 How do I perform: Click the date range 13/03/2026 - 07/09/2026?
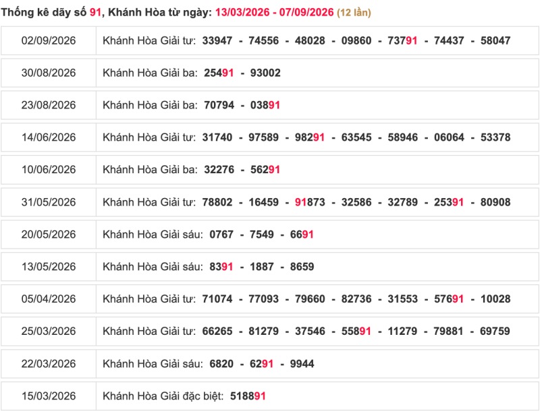(275, 12)
